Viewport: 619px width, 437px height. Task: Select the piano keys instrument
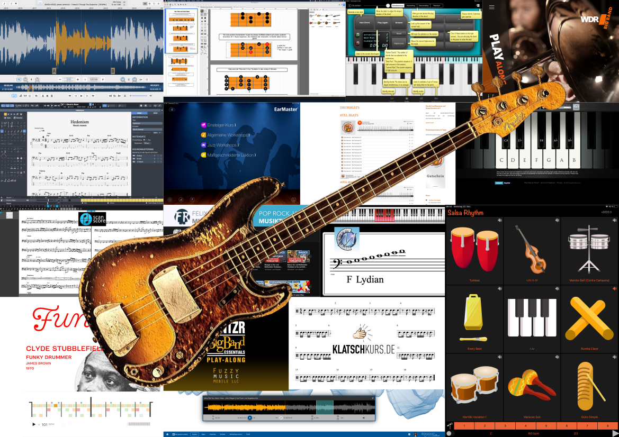point(532,317)
